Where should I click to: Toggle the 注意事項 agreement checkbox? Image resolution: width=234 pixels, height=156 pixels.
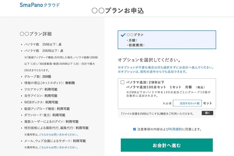click(134, 129)
